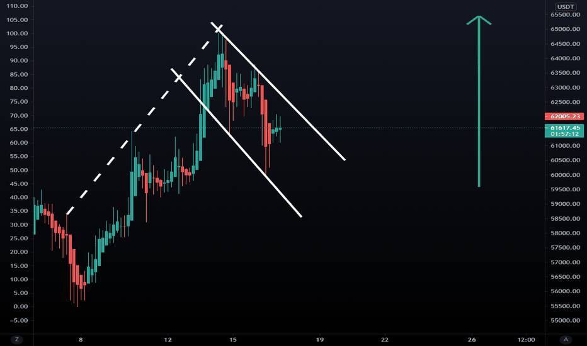Click the 59000.00 price scale label
The width and height of the screenshot is (587, 346).
[566, 204]
